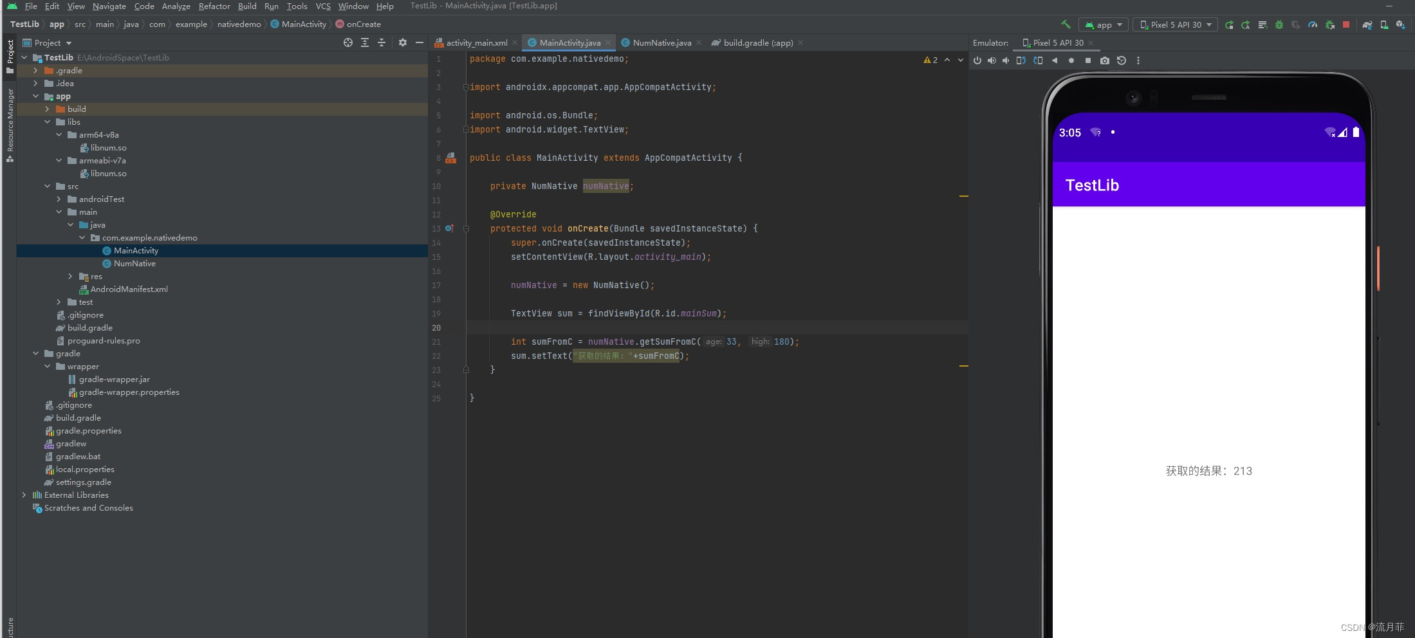
Task: Hide the Project tool window
Action: tap(420, 42)
